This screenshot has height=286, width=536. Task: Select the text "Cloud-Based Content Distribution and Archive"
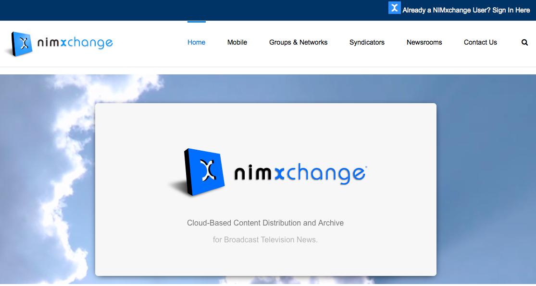coord(265,223)
